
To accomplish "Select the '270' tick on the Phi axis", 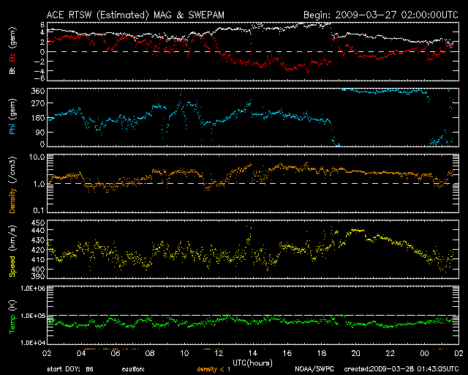I will coord(38,103).
